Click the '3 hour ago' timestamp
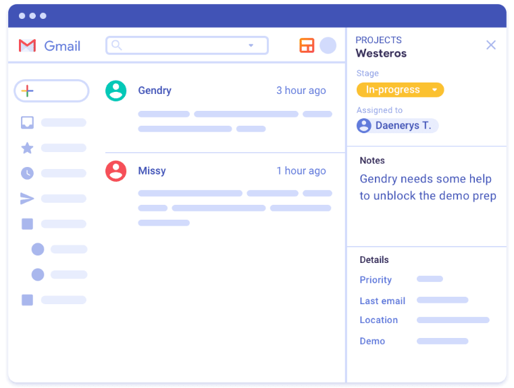 301,90
